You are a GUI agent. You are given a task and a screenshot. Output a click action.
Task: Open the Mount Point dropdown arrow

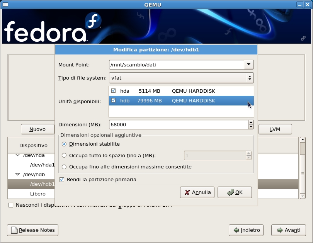tap(249, 65)
